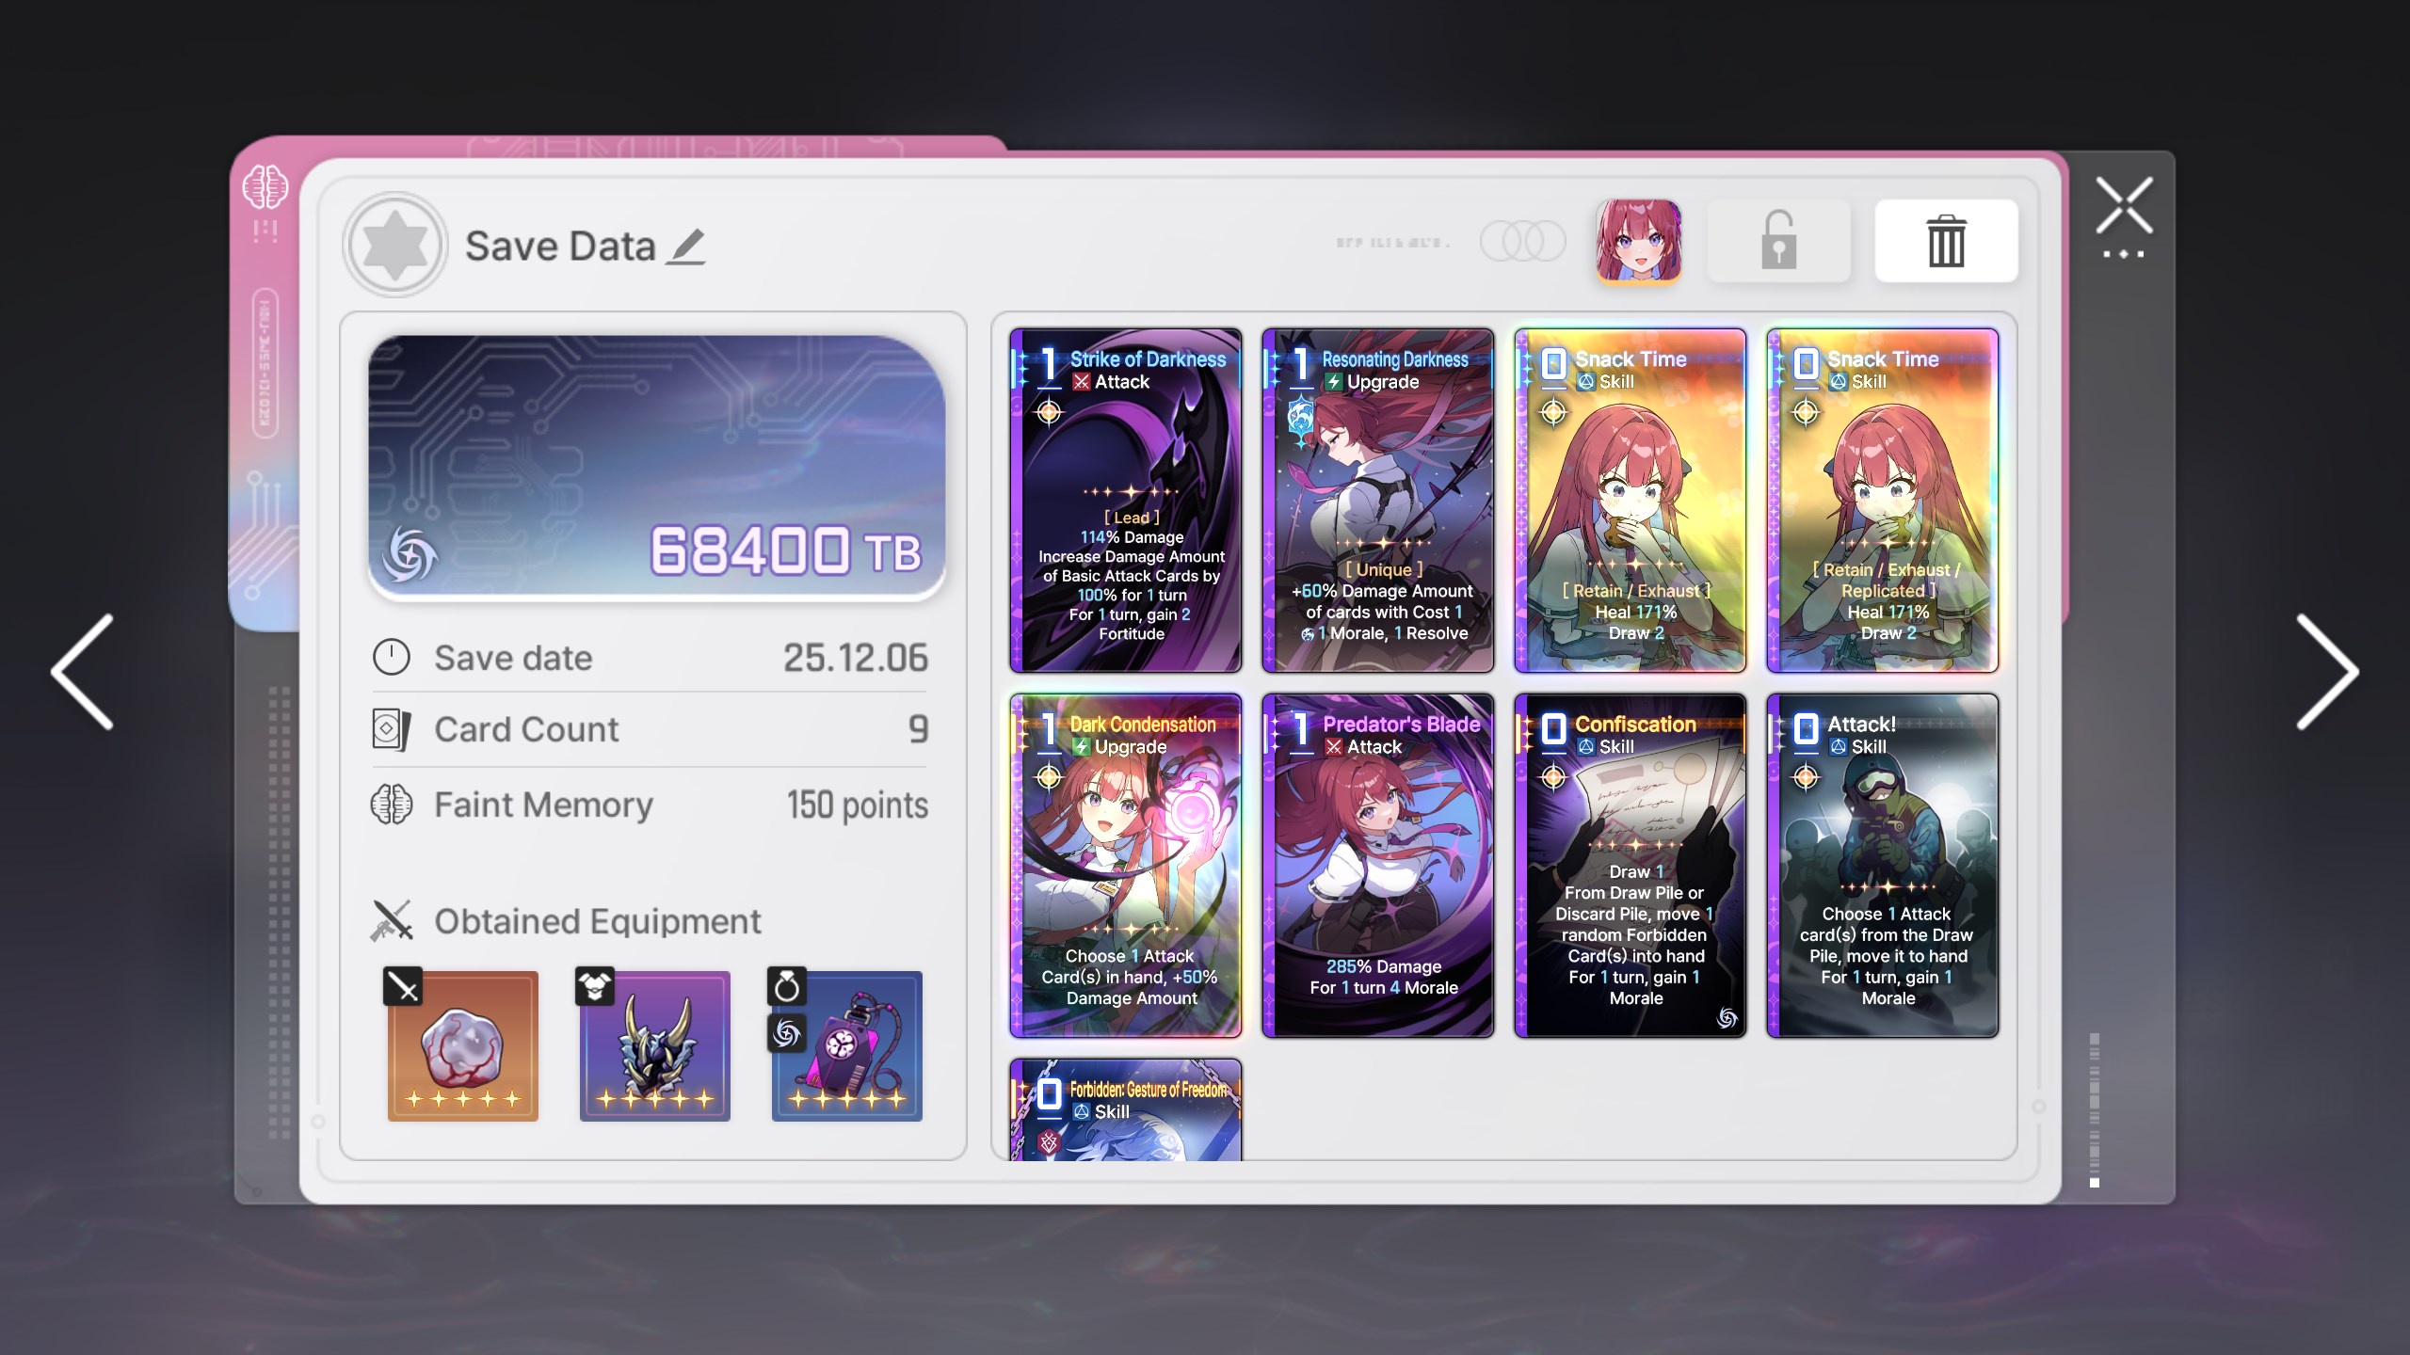
Task: Select the red gem weapon equipment
Action: click(462, 1045)
